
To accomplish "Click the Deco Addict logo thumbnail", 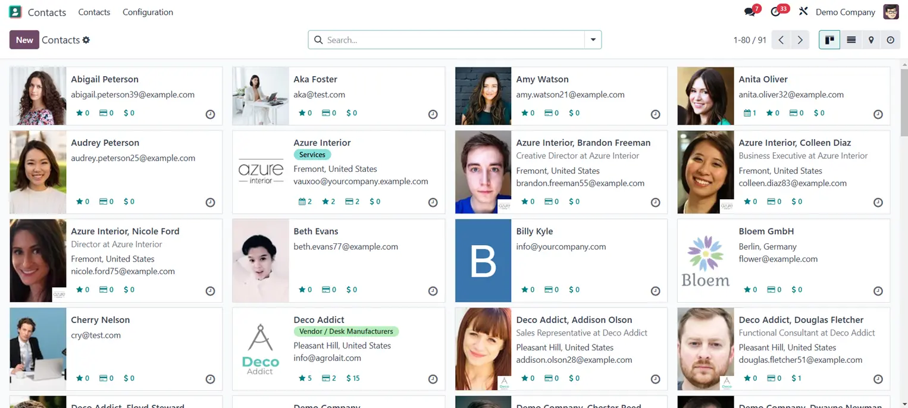I will 261,349.
